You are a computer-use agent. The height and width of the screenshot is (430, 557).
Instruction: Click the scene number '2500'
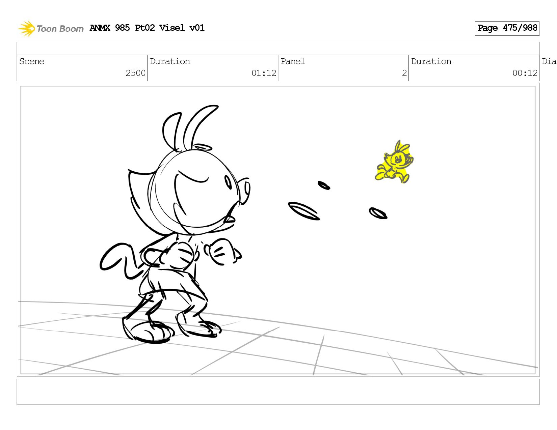pyautogui.click(x=135, y=73)
